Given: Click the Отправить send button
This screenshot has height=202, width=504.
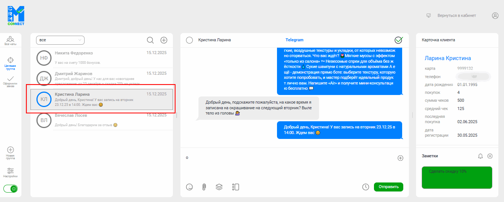Looking at the screenshot, I should [389, 187].
